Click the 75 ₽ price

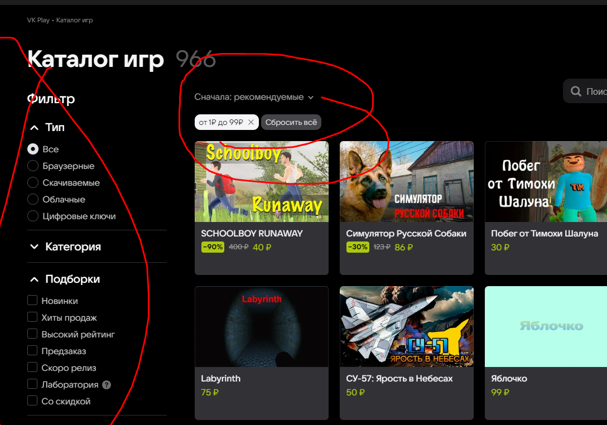210,393
